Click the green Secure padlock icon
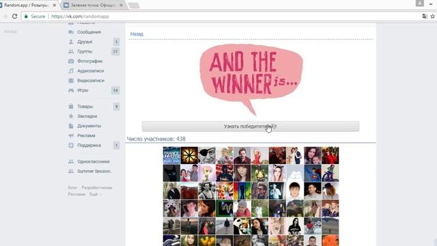This screenshot has height=246, width=437. pyautogui.click(x=26, y=16)
